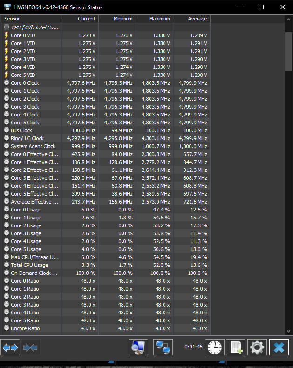The width and height of the screenshot is (293, 368).
Task: Select the Core 2 Usage row
Action: click(x=105, y=225)
